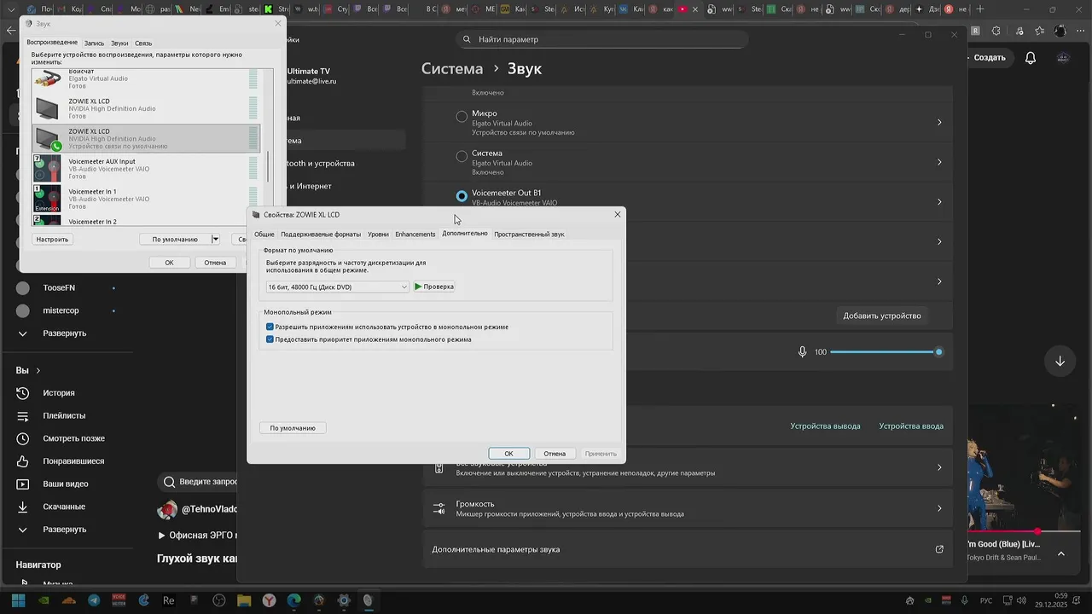Select Voicemeeter Out B1 radio button
This screenshot has height=614, width=1092.
coord(462,196)
